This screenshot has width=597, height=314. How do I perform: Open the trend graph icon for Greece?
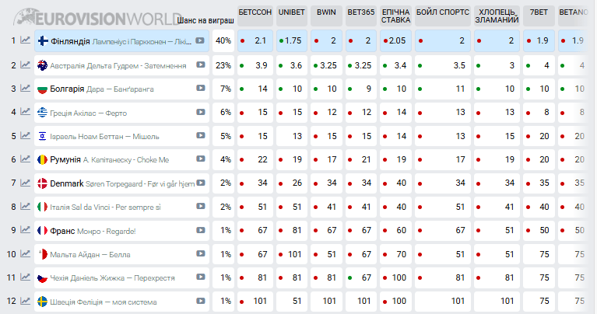point(25,112)
